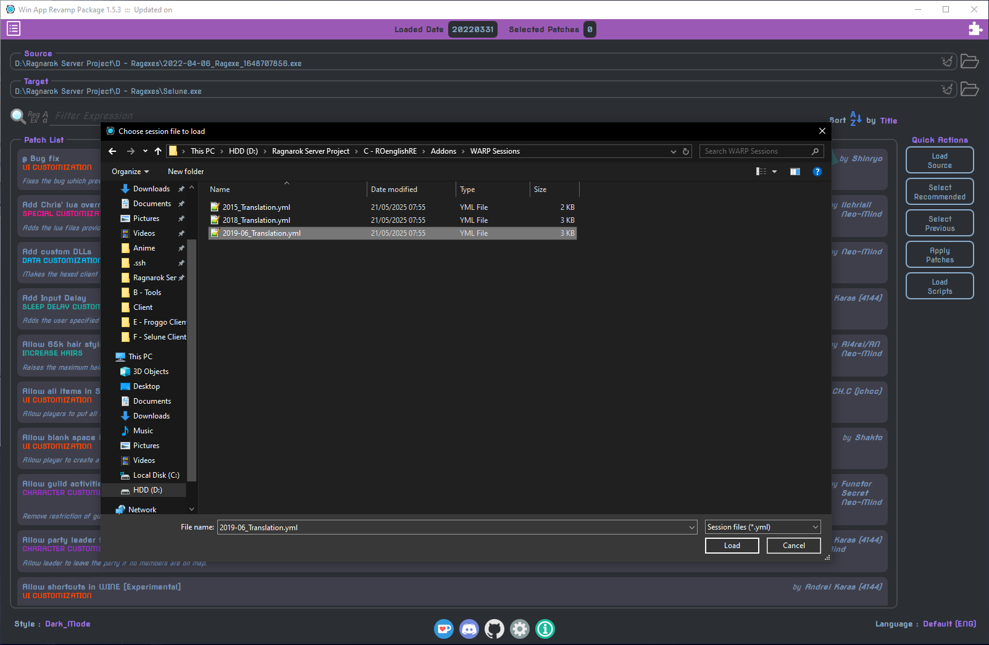Viewport: 989px width, 645px height.
Task: Click the Load button in the dialog
Action: [732, 546]
